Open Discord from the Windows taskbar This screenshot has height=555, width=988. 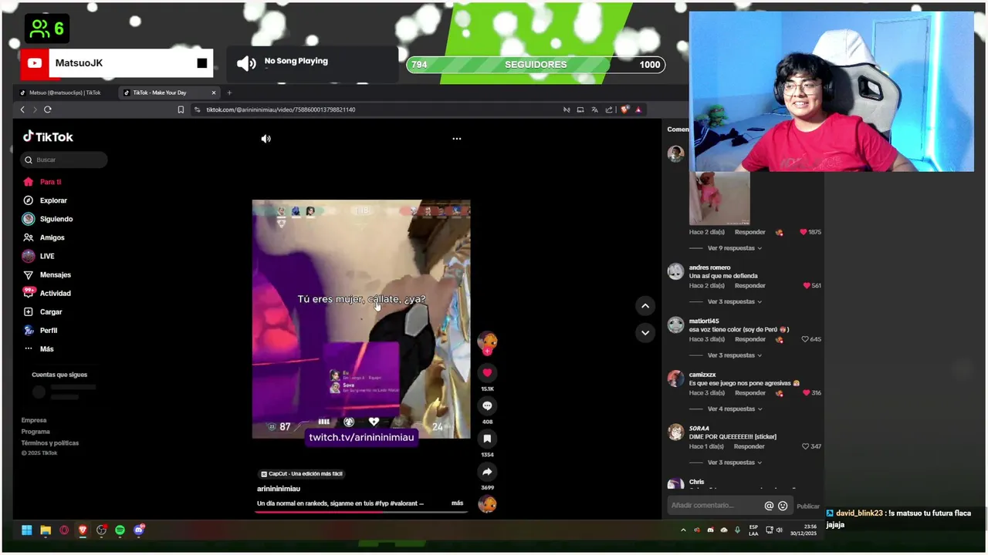[x=139, y=530]
